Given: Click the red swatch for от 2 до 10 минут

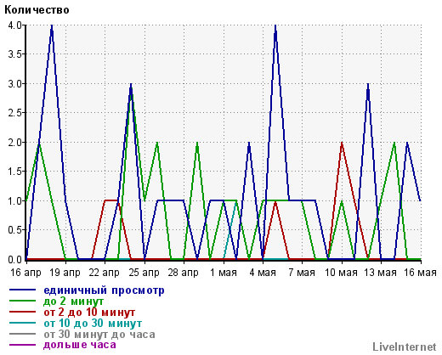Looking at the screenshot, I should coord(23,312).
